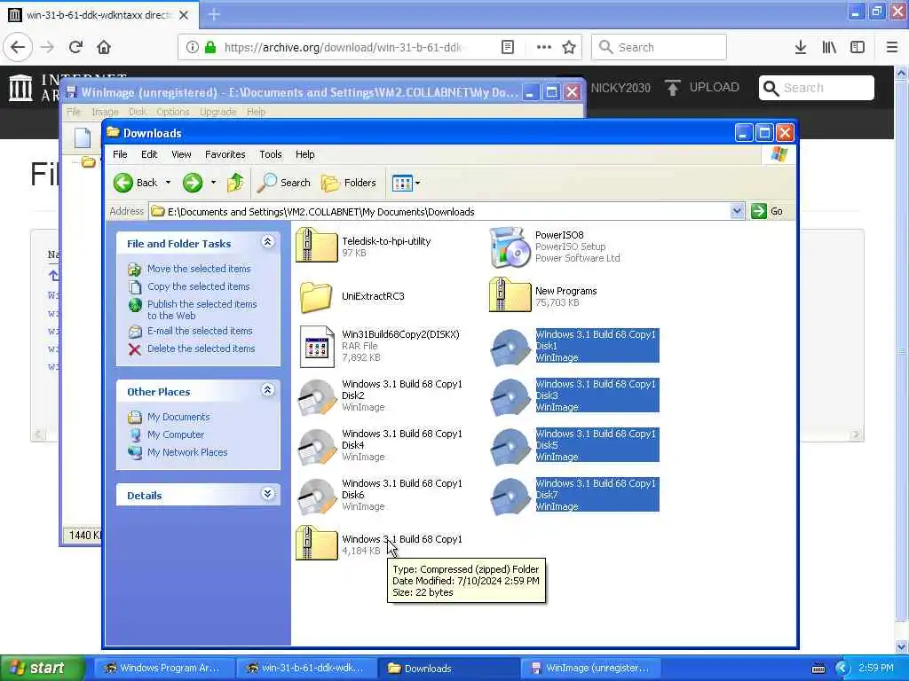Toggle the Folders pane button
The image size is (909, 681).
[348, 183]
